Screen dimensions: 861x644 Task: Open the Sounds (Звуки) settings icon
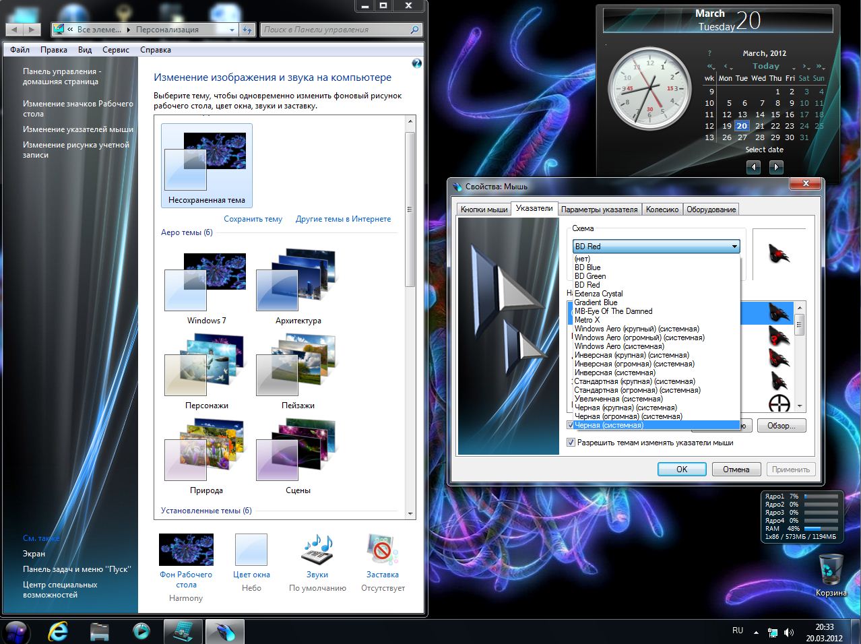317,550
